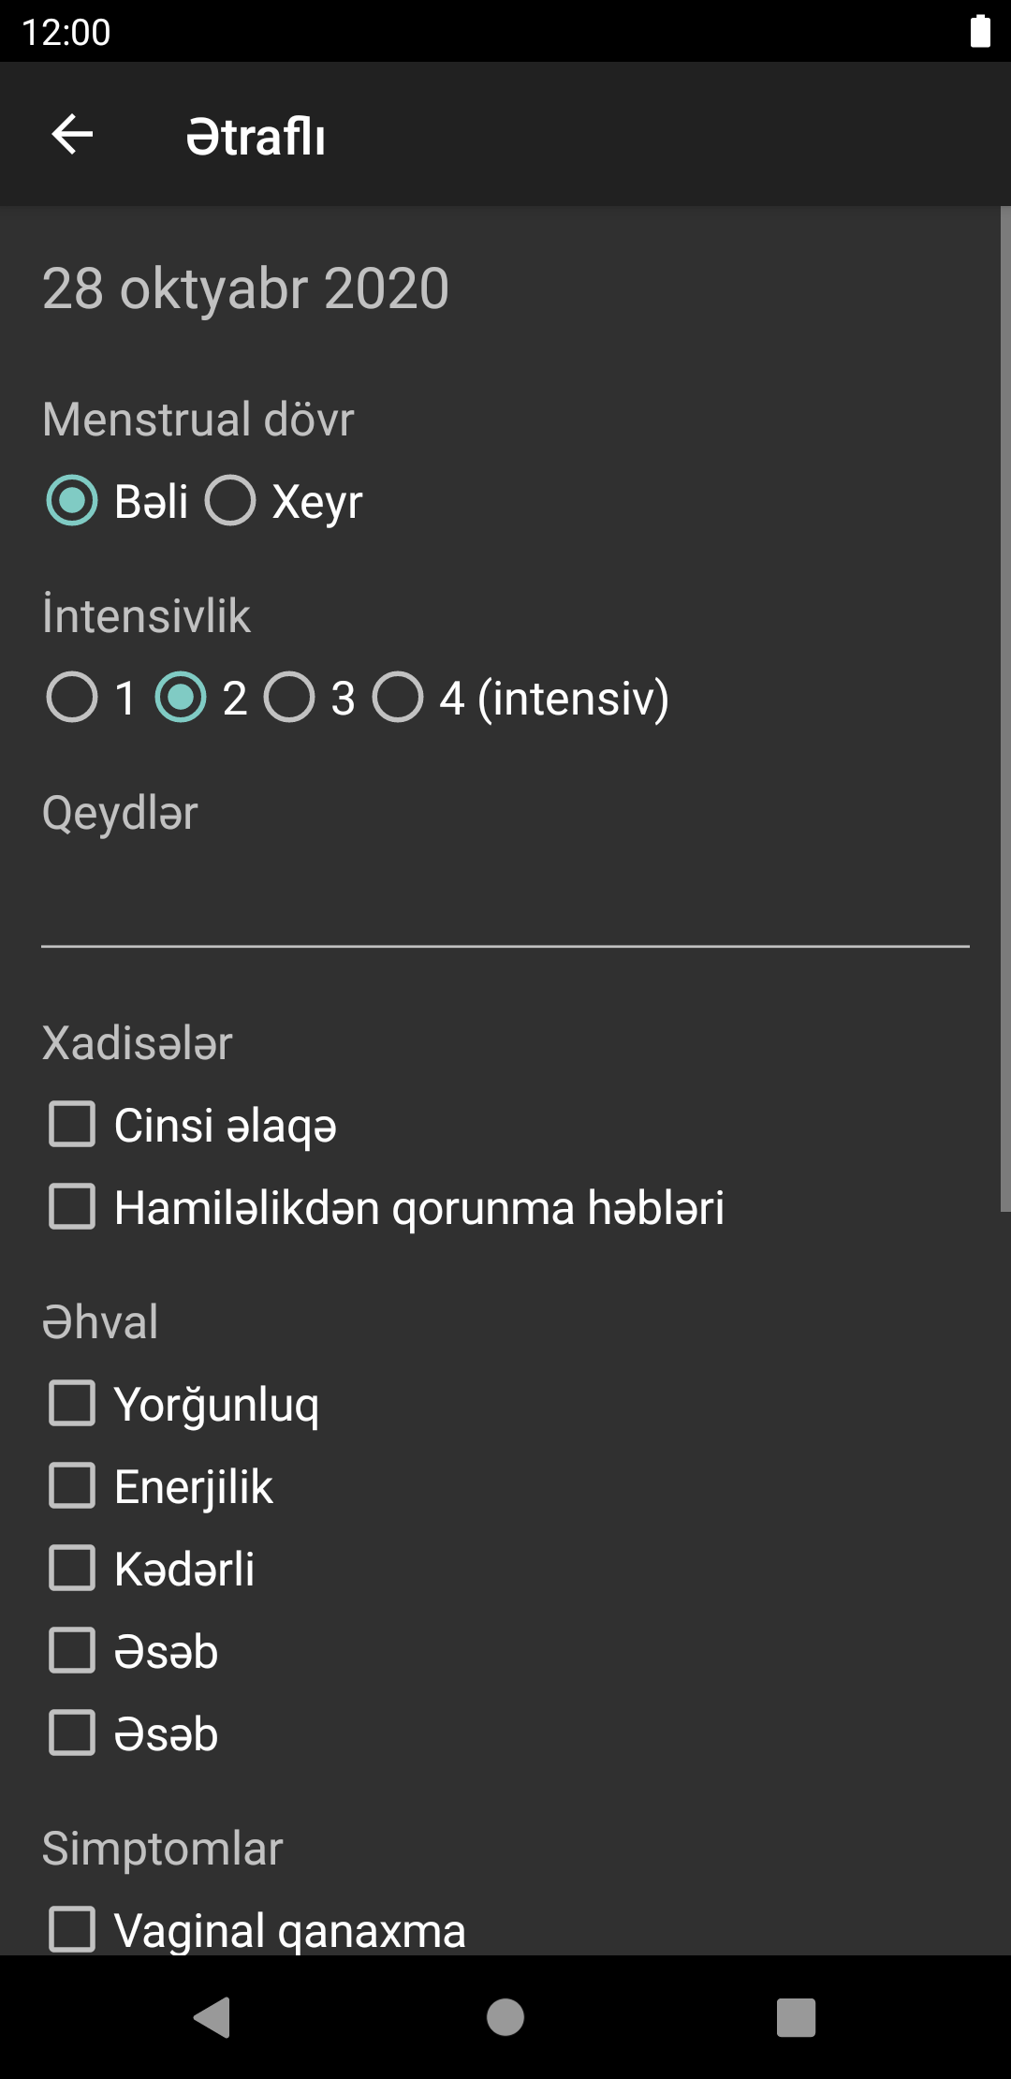This screenshot has height=2079, width=1011.
Task: Check the Cinsi əlaqə checkbox
Action: tap(72, 1124)
